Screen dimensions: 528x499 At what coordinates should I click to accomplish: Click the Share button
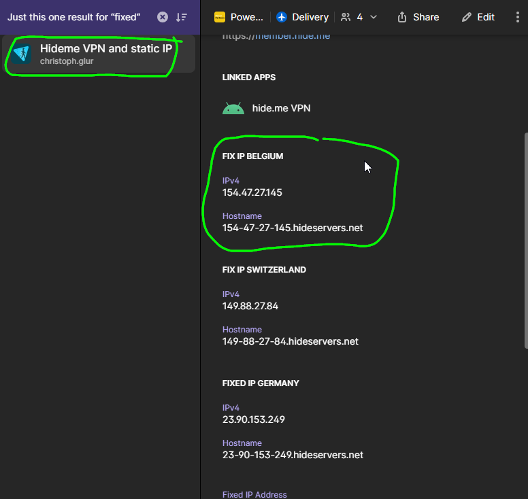[x=418, y=17]
